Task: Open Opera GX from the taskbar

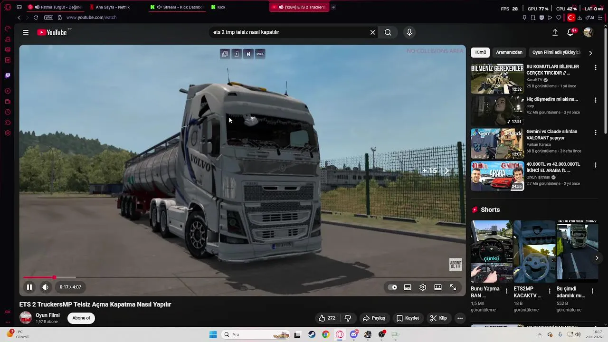Action: click(340, 334)
